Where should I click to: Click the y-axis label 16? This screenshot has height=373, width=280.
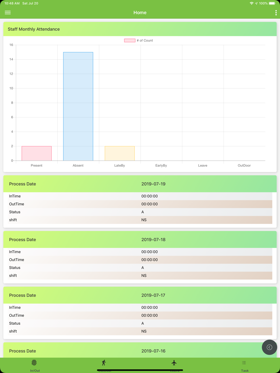pos(11,45)
